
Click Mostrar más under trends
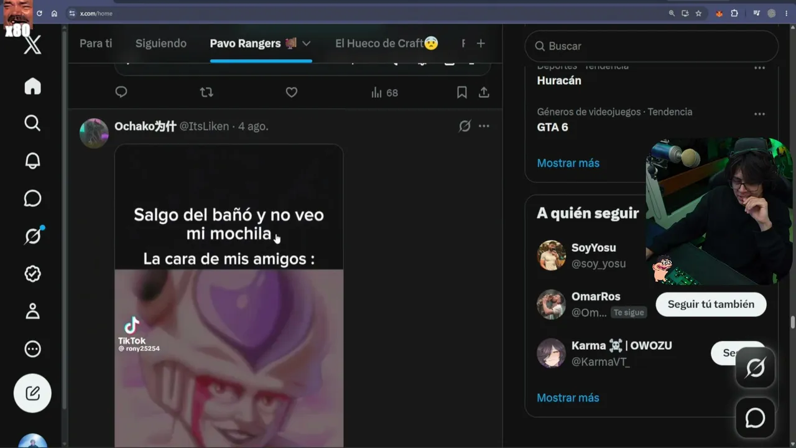coord(568,163)
